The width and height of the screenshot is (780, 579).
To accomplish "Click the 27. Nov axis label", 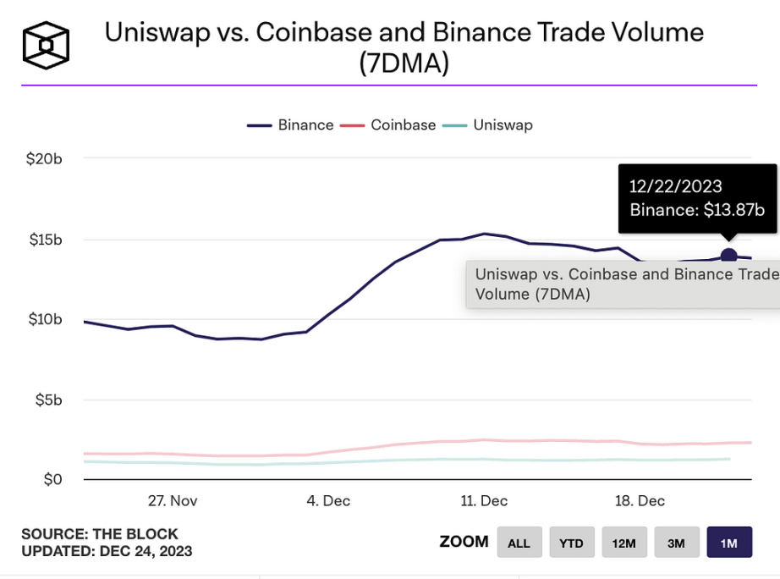I will [173, 501].
